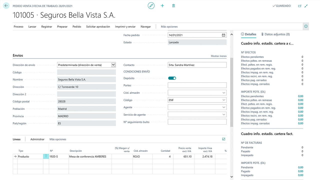Click the Tipo column header
This screenshot has width=320, height=180.
pos(21,151)
